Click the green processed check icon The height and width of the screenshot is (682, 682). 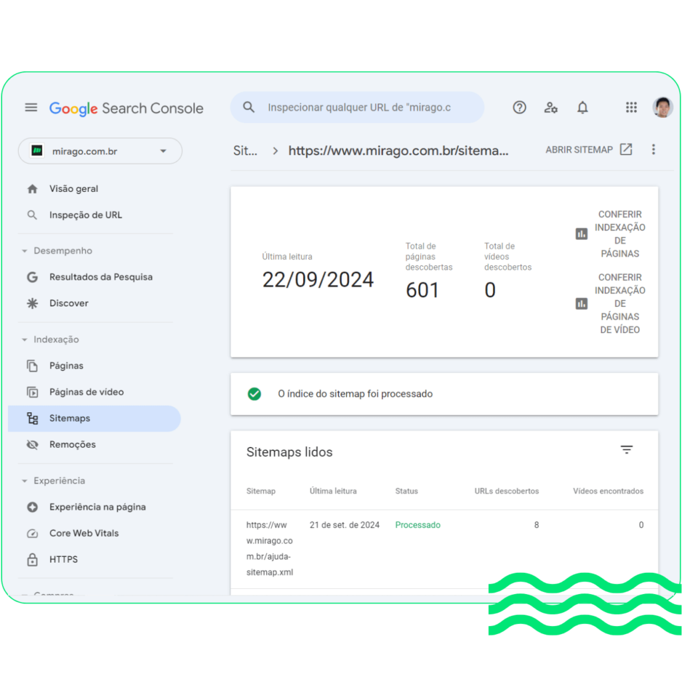point(254,394)
